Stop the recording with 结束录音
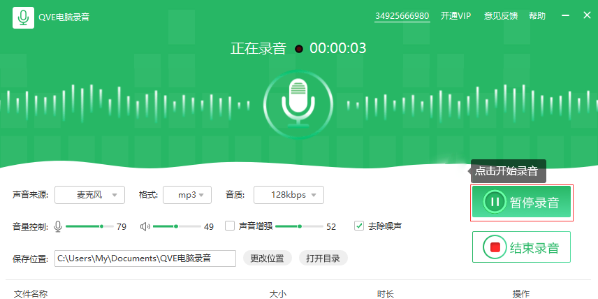 521,247
